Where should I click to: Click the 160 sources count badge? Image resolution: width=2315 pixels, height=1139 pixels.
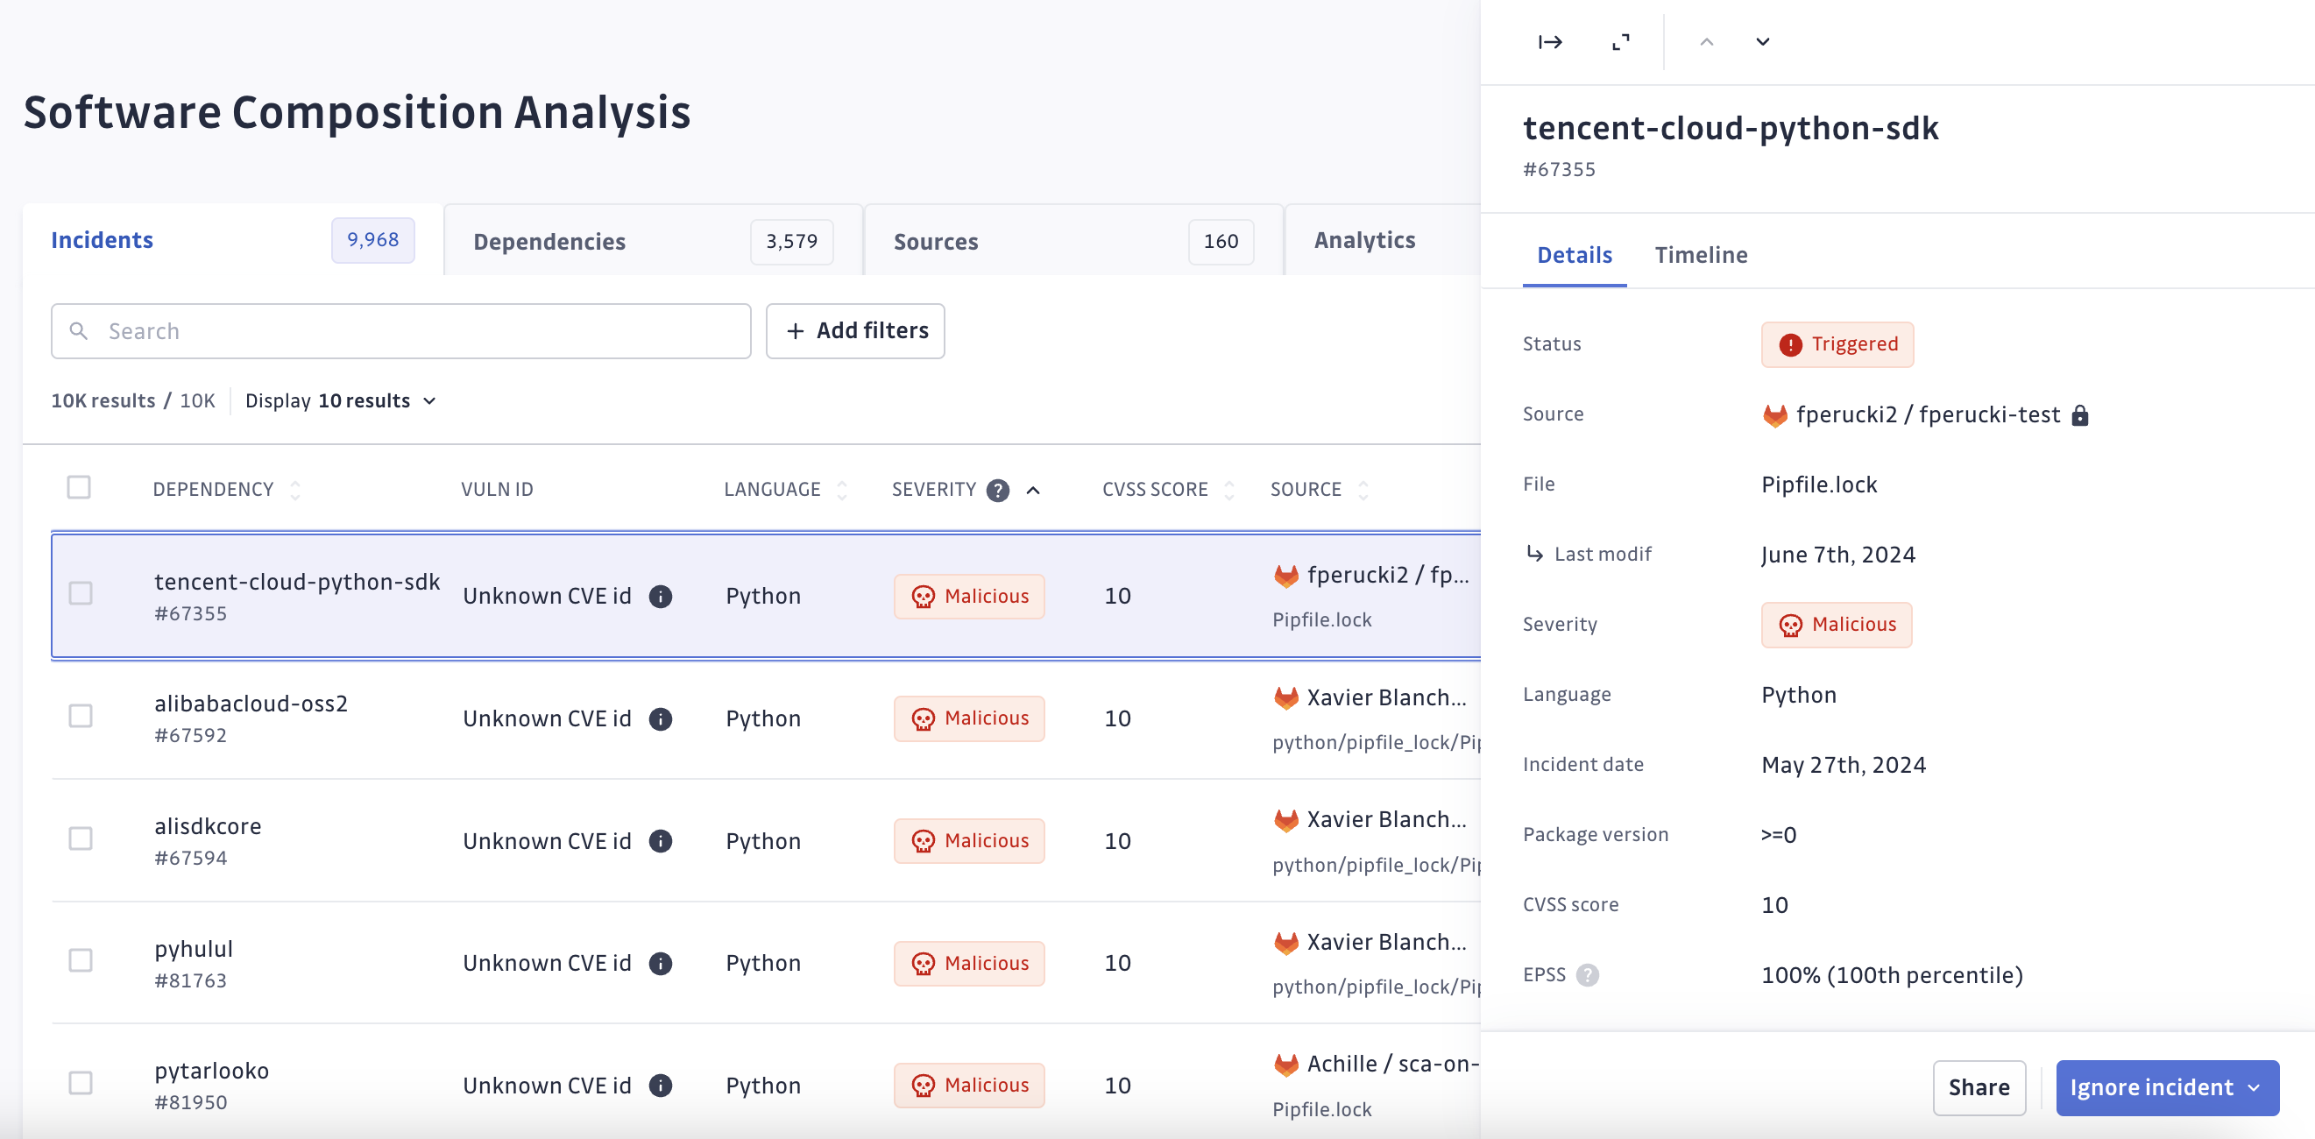1221,242
